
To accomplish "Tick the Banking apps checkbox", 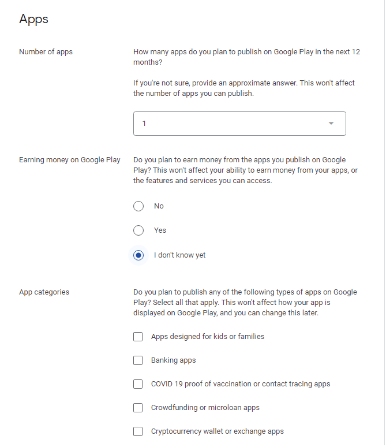I will click(138, 360).
